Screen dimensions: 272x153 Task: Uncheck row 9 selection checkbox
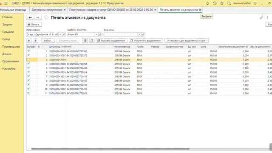click(x=28, y=85)
